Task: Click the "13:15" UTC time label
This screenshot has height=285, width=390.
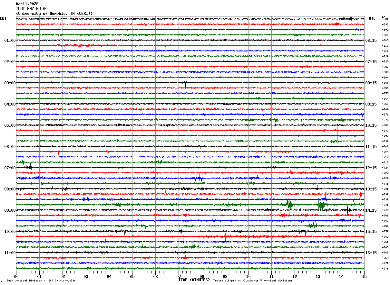Action: [371, 189]
